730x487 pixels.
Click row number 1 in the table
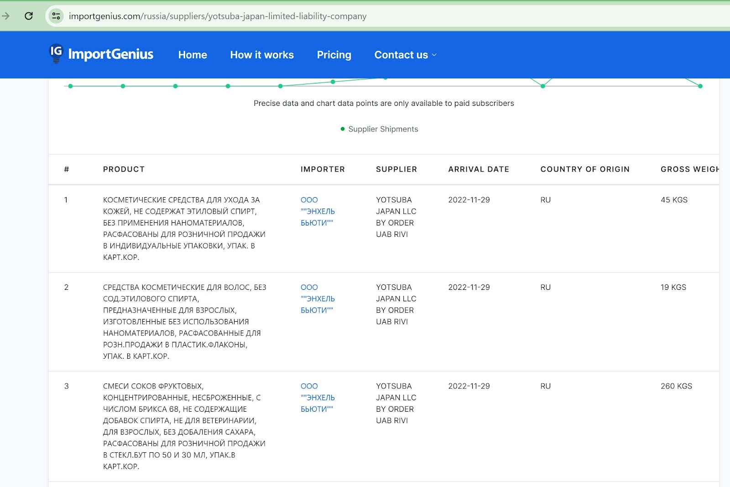[x=66, y=200]
